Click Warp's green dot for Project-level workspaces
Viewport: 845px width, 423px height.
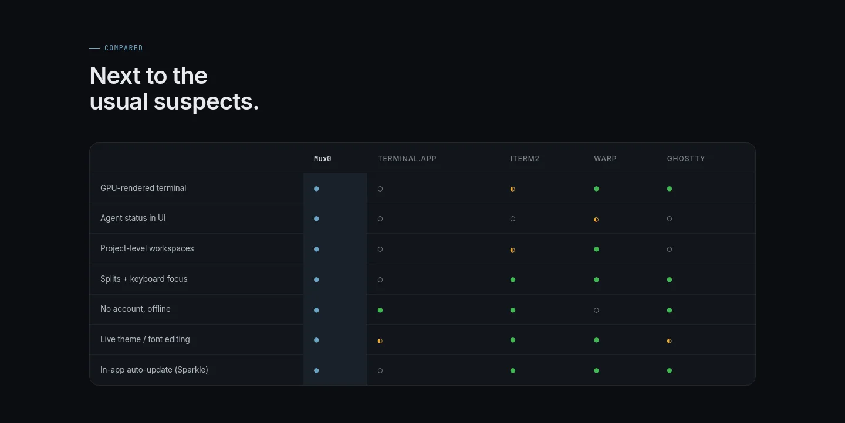596,249
